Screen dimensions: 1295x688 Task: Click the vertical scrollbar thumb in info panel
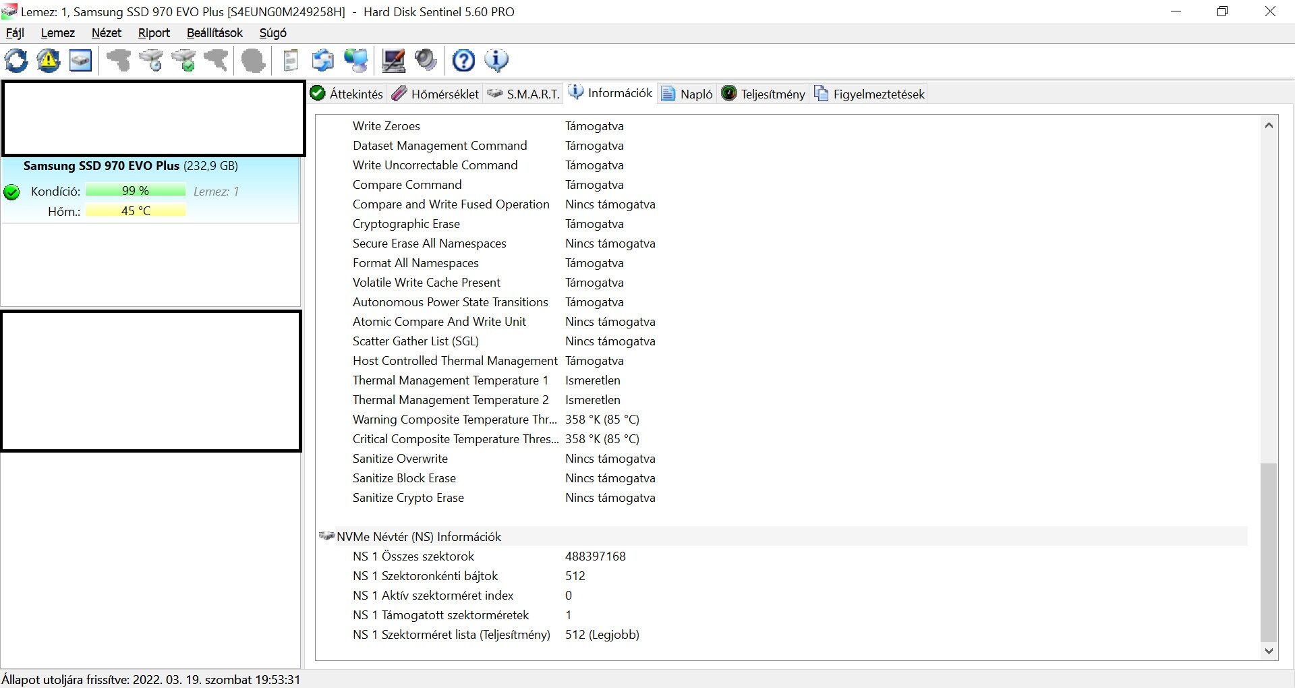(1269, 552)
